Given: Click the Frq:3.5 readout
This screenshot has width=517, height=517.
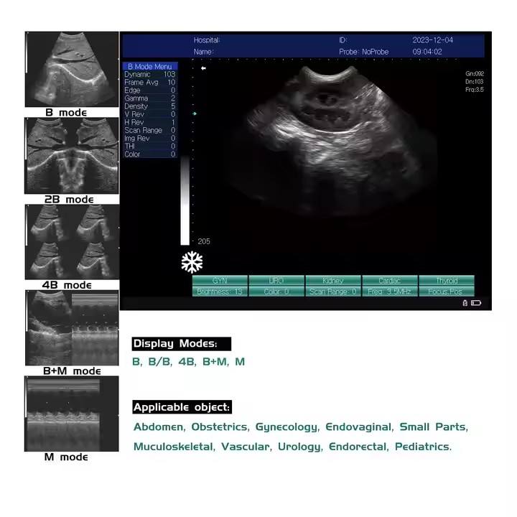Looking at the screenshot, I should [474, 89].
